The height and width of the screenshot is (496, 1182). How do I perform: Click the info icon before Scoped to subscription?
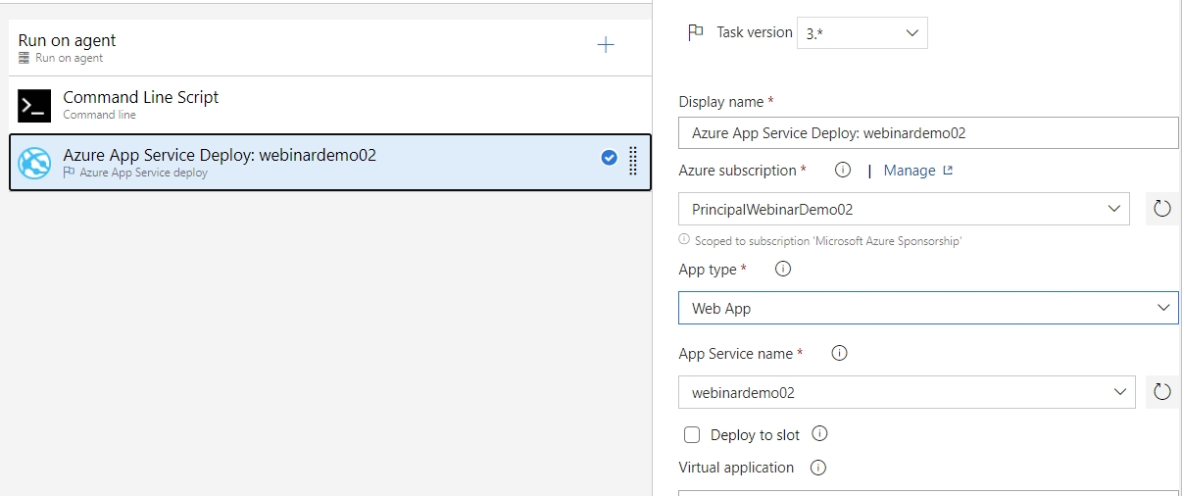(x=684, y=239)
